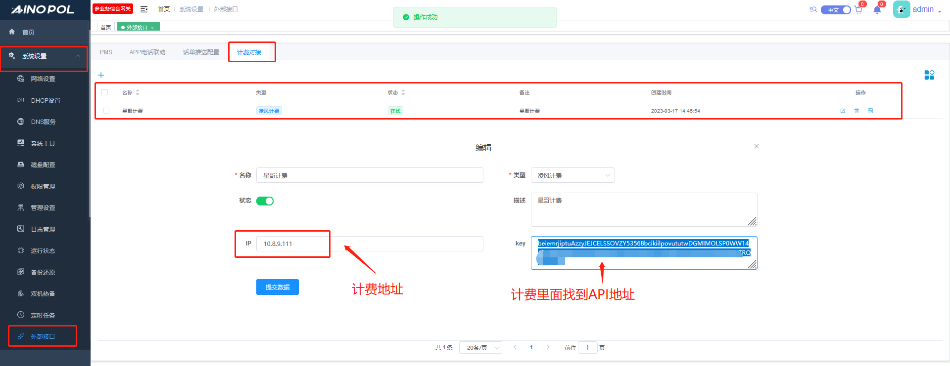Switch to the APP电话联动 tab

[147, 52]
